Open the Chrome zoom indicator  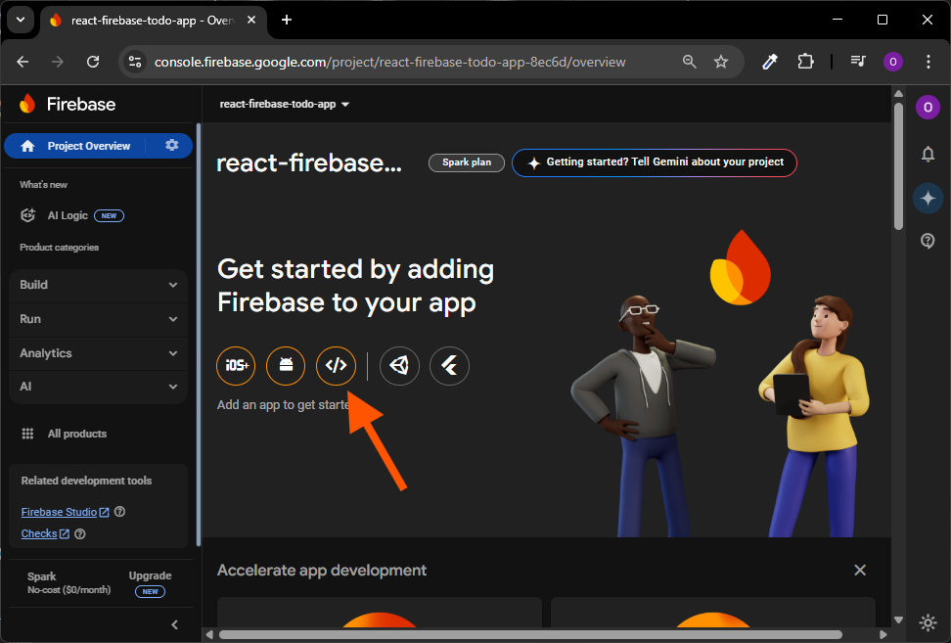(x=690, y=62)
